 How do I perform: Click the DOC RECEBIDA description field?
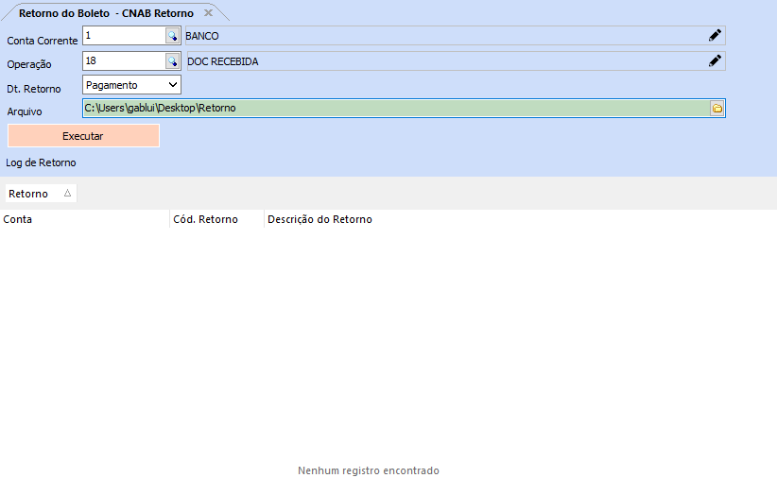[444, 61]
